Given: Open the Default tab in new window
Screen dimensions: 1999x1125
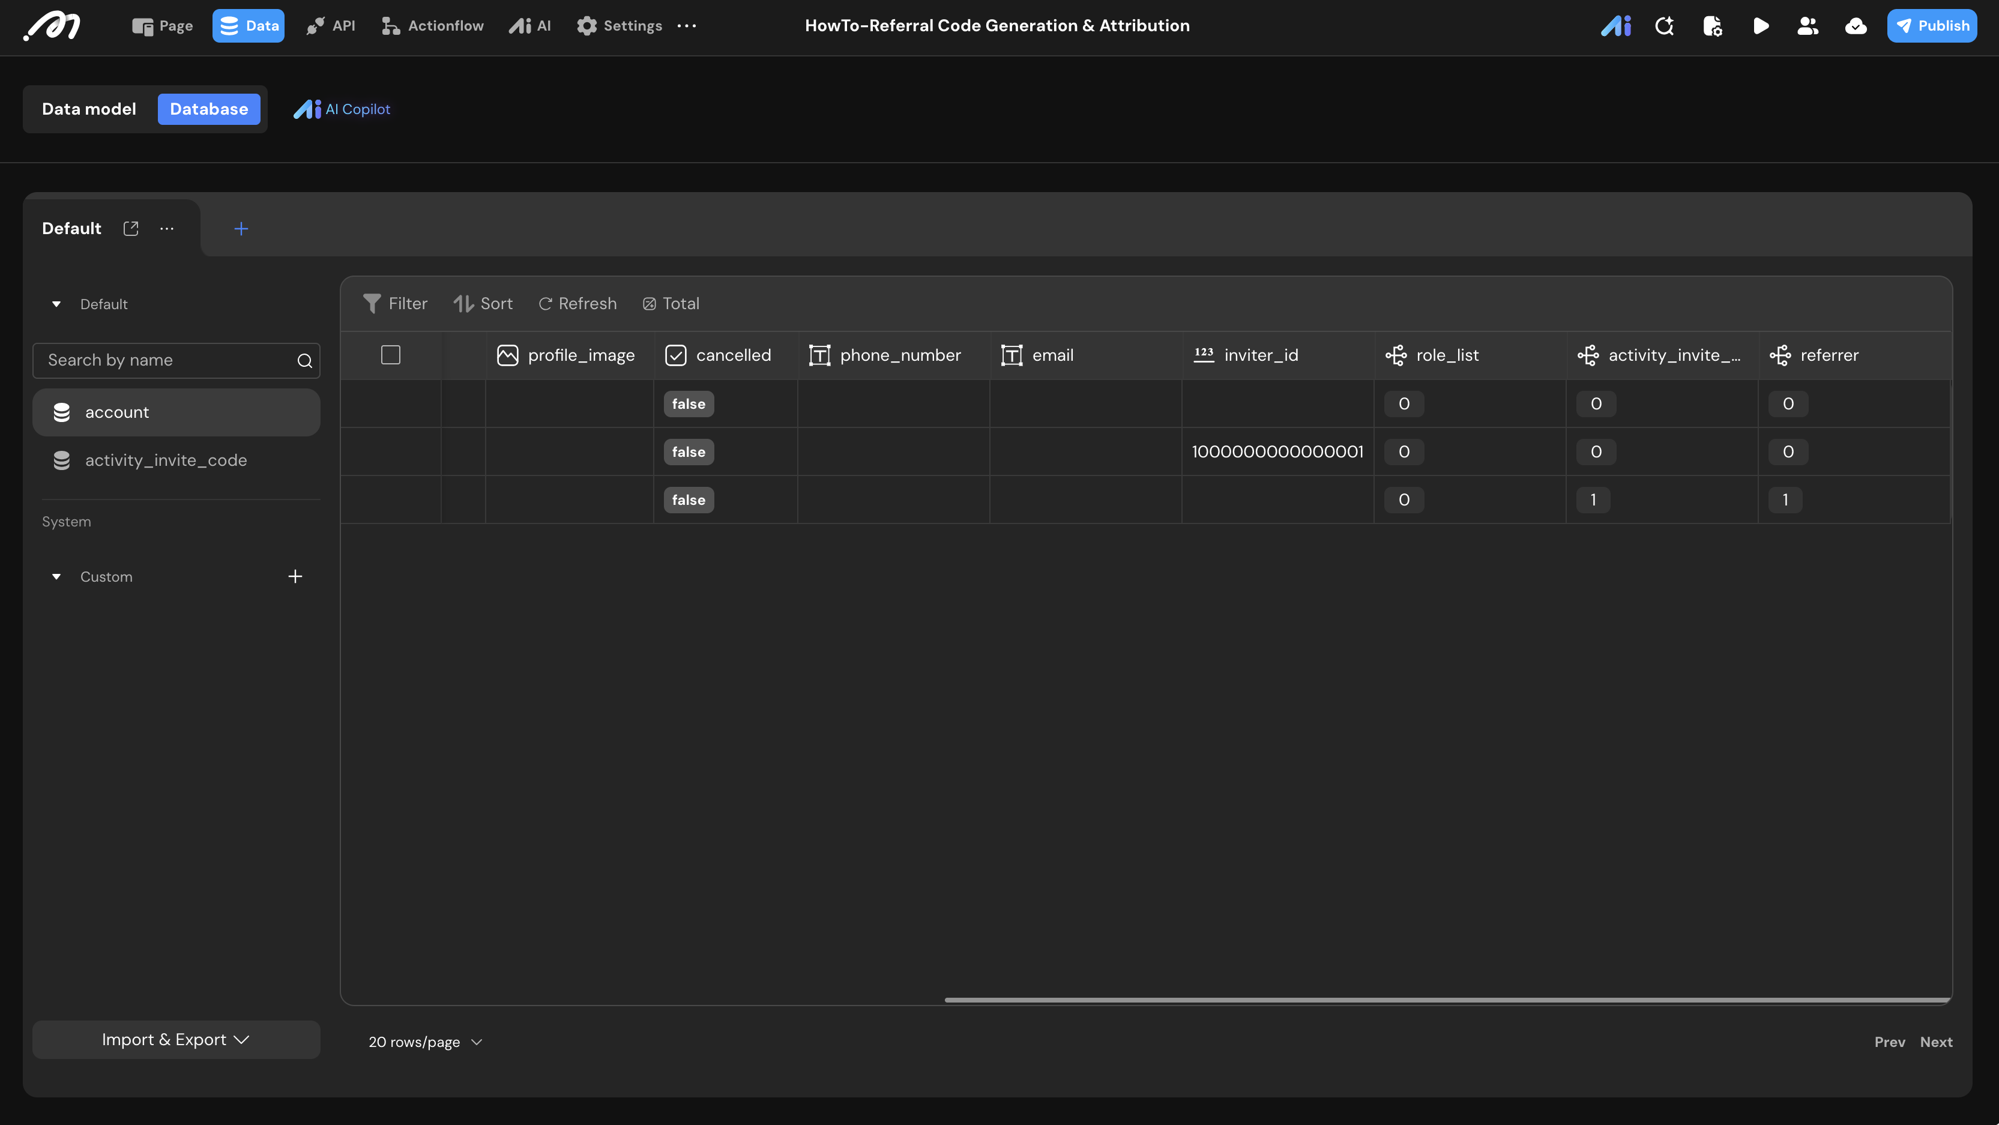Looking at the screenshot, I should (130, 228).
